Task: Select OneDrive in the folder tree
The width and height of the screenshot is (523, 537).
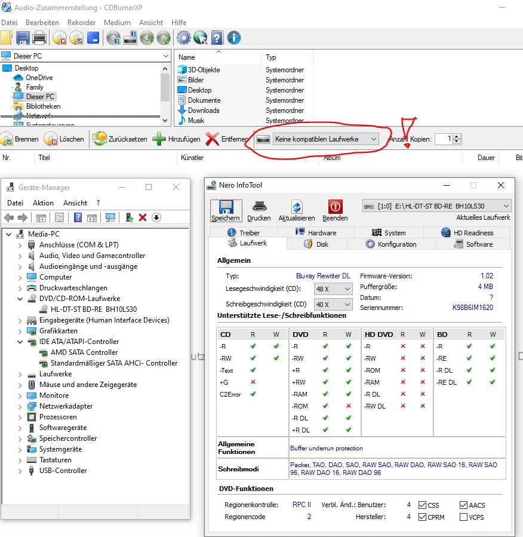Action: 39,78
